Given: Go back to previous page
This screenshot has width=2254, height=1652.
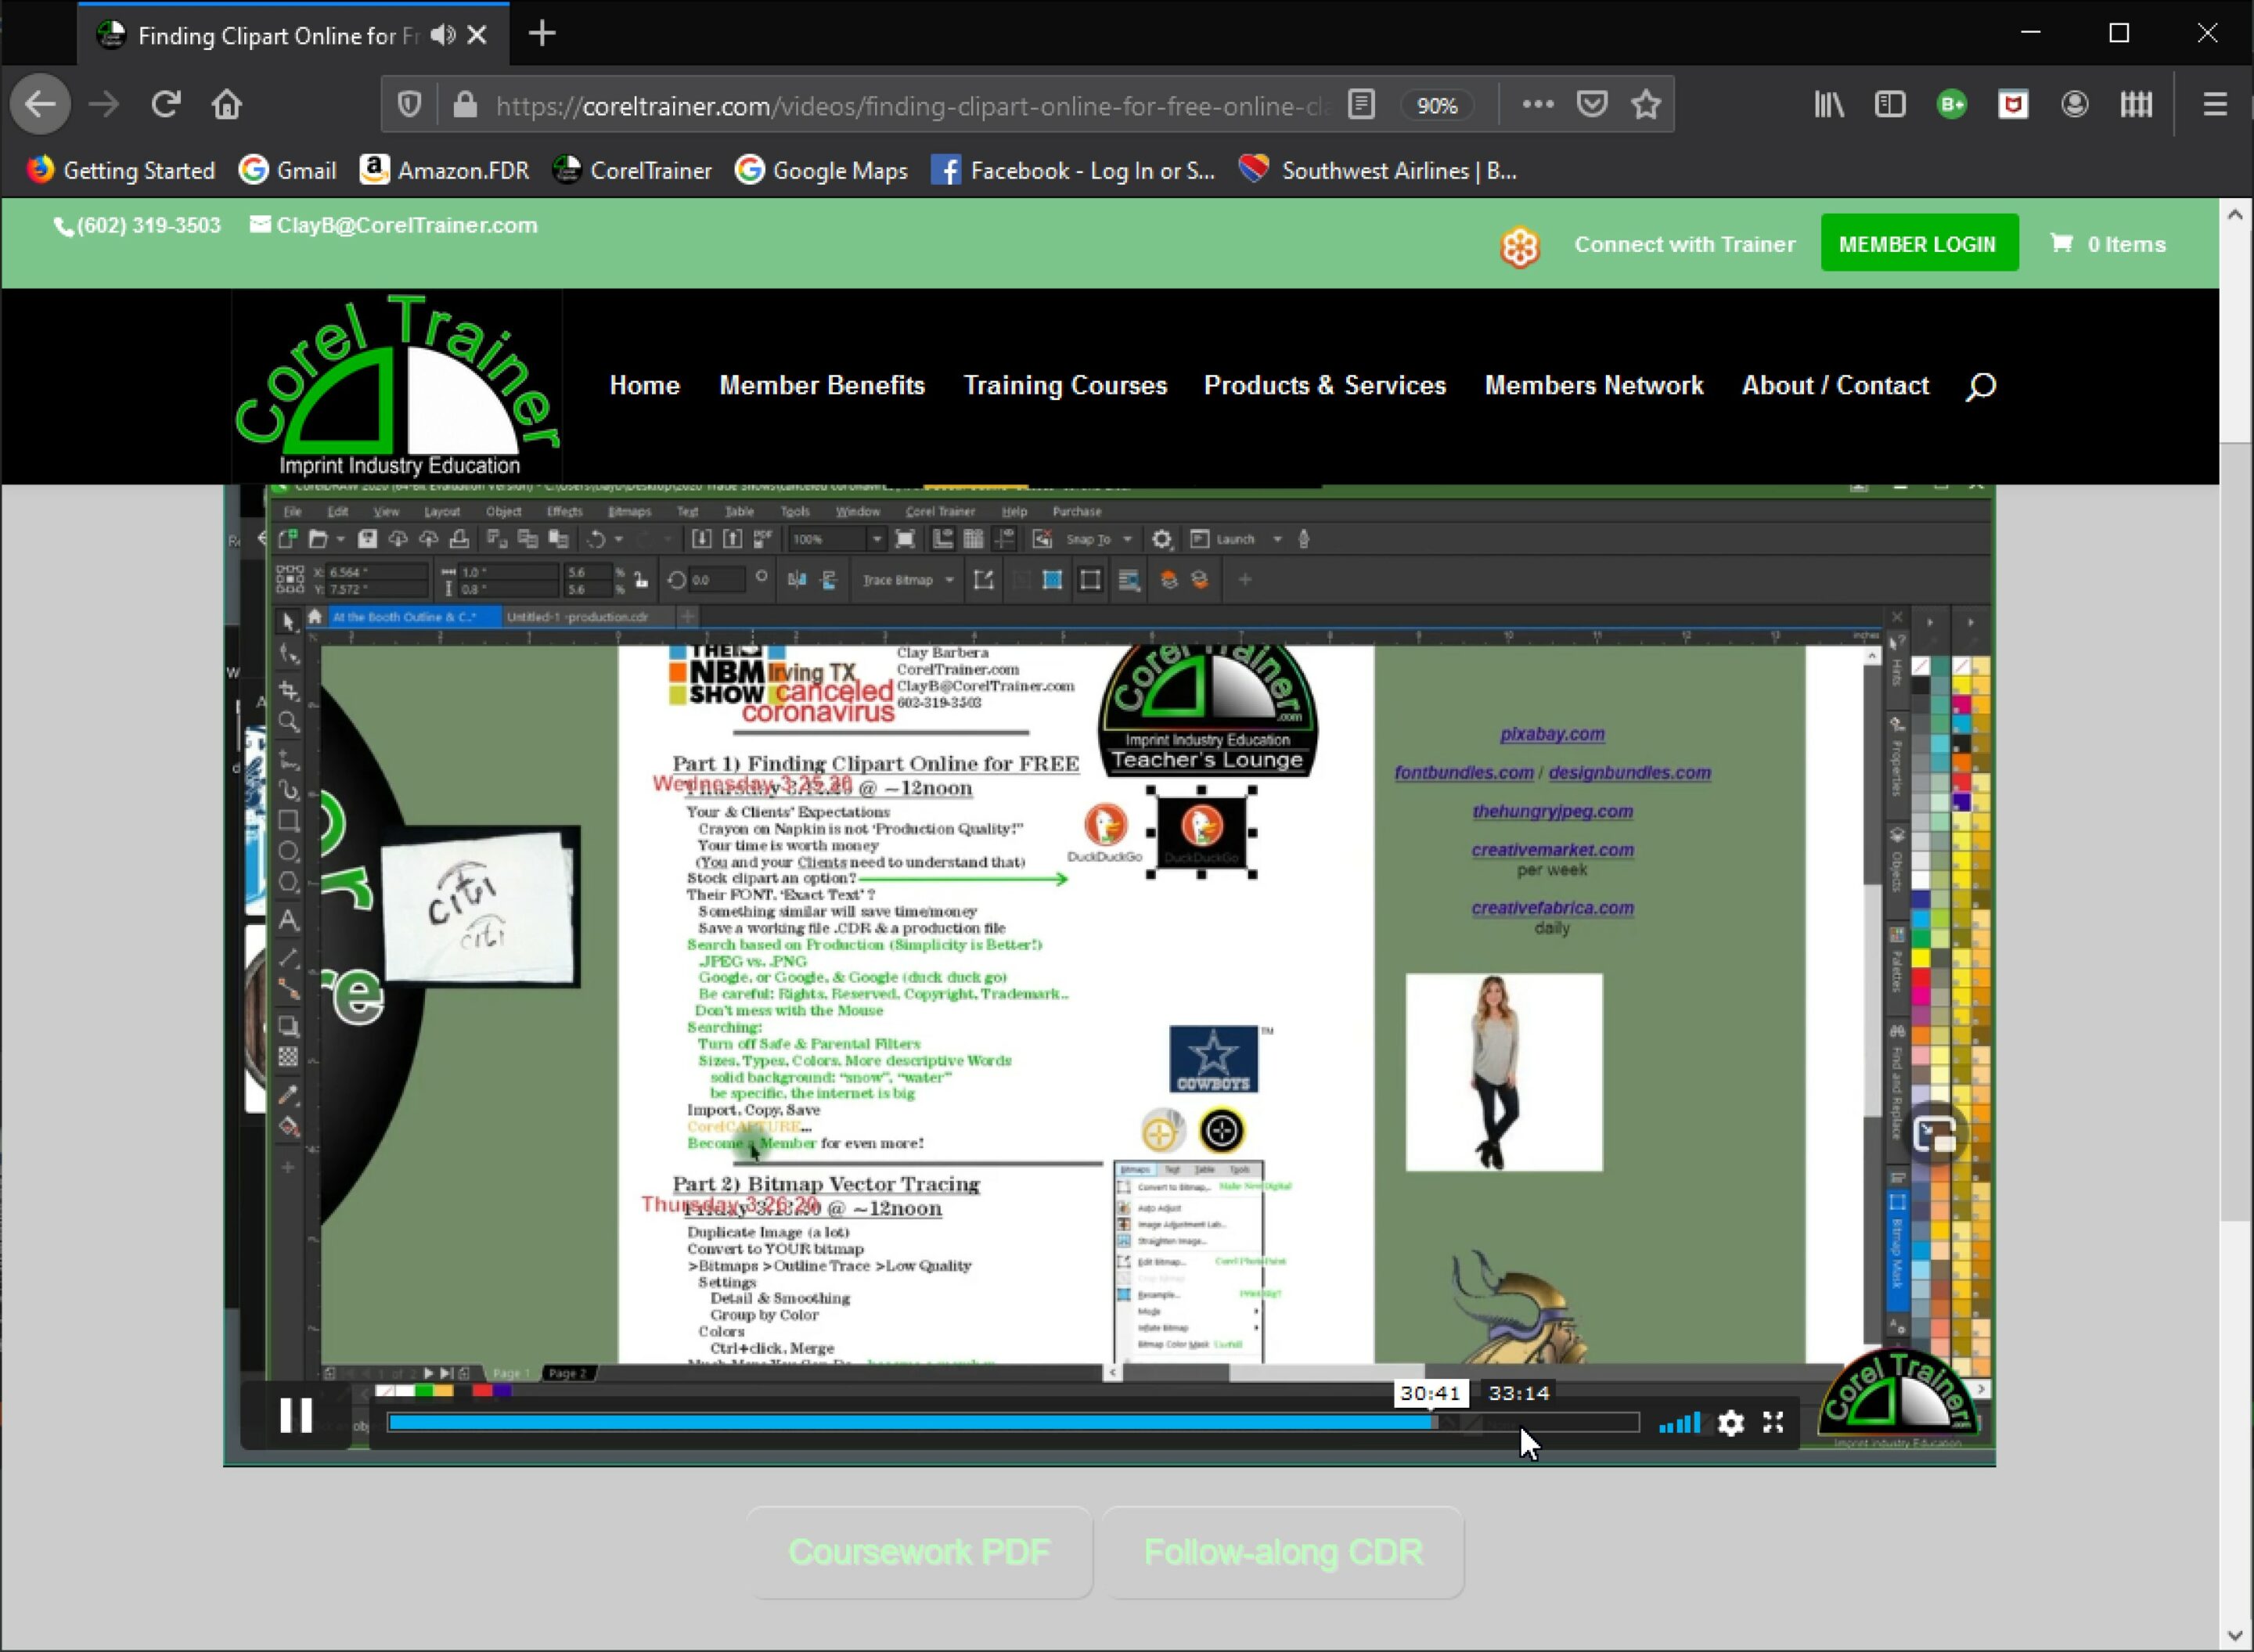Looking at the screenshot, I should (x=40, y=104).
